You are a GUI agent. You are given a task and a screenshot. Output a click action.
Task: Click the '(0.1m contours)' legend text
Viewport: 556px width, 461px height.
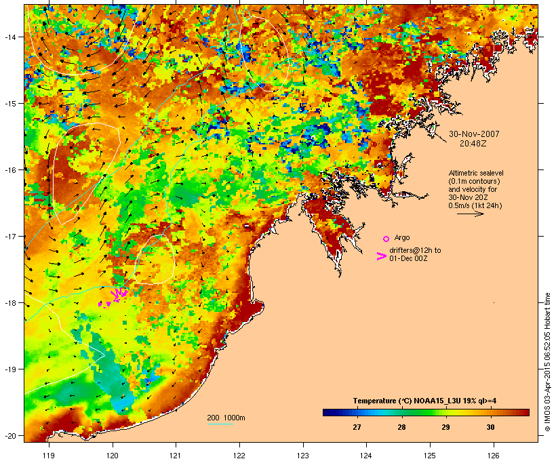(474, 181)
